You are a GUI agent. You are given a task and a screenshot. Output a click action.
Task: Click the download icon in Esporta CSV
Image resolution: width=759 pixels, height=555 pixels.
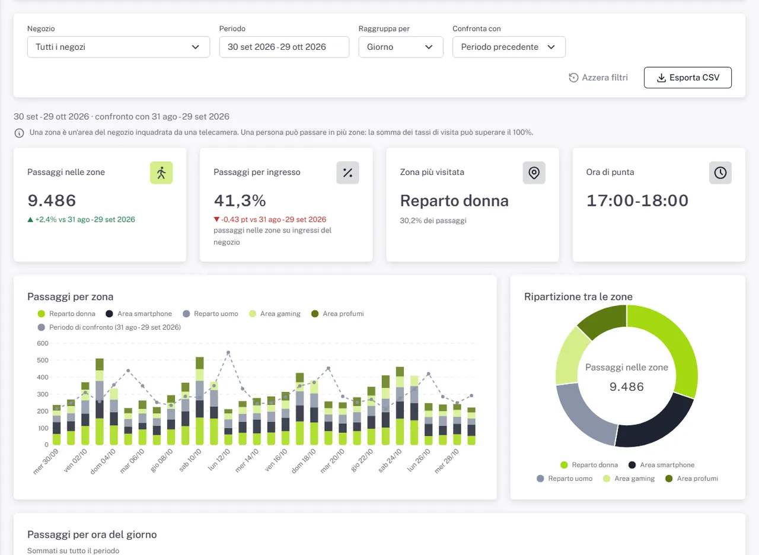[x=662, y=78]
